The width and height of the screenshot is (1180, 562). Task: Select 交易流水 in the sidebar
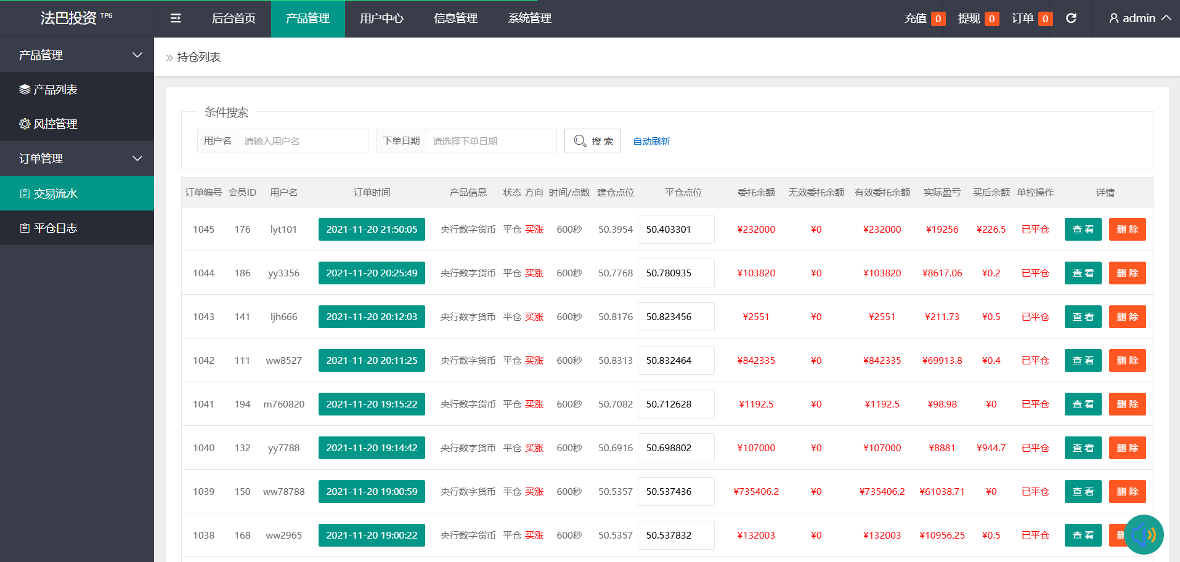click(x=55, y=194)
